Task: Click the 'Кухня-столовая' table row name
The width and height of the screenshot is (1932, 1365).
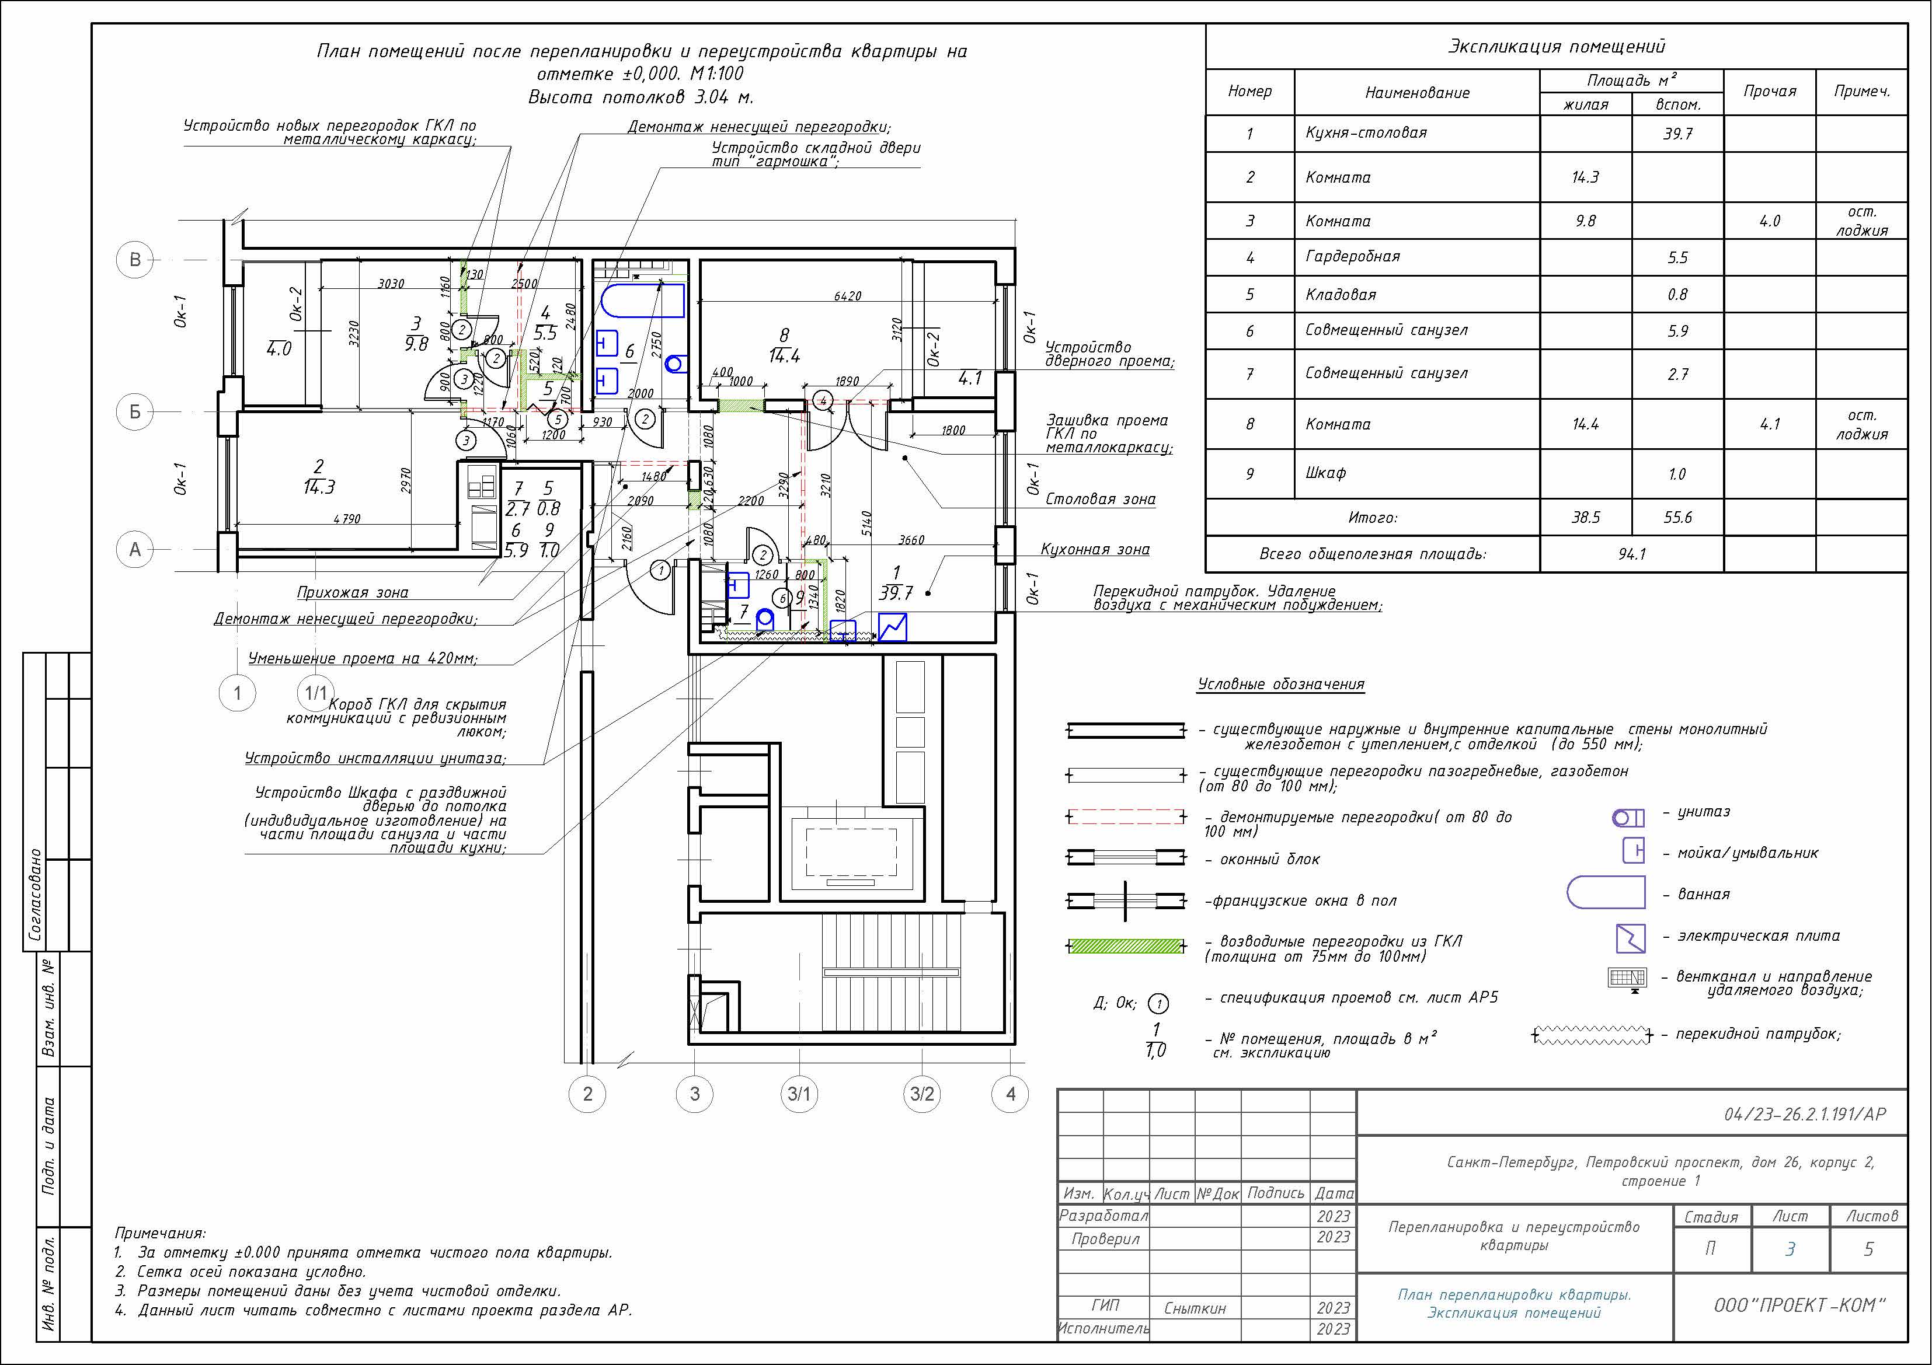Action: pos(1366,133)
